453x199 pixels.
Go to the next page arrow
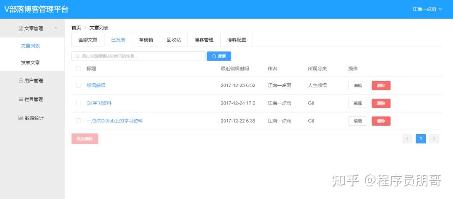pos(434,139)
